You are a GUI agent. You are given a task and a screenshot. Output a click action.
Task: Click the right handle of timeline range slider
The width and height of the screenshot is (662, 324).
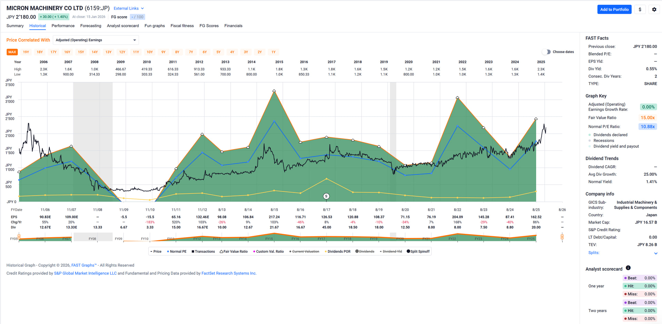point(562,237)
